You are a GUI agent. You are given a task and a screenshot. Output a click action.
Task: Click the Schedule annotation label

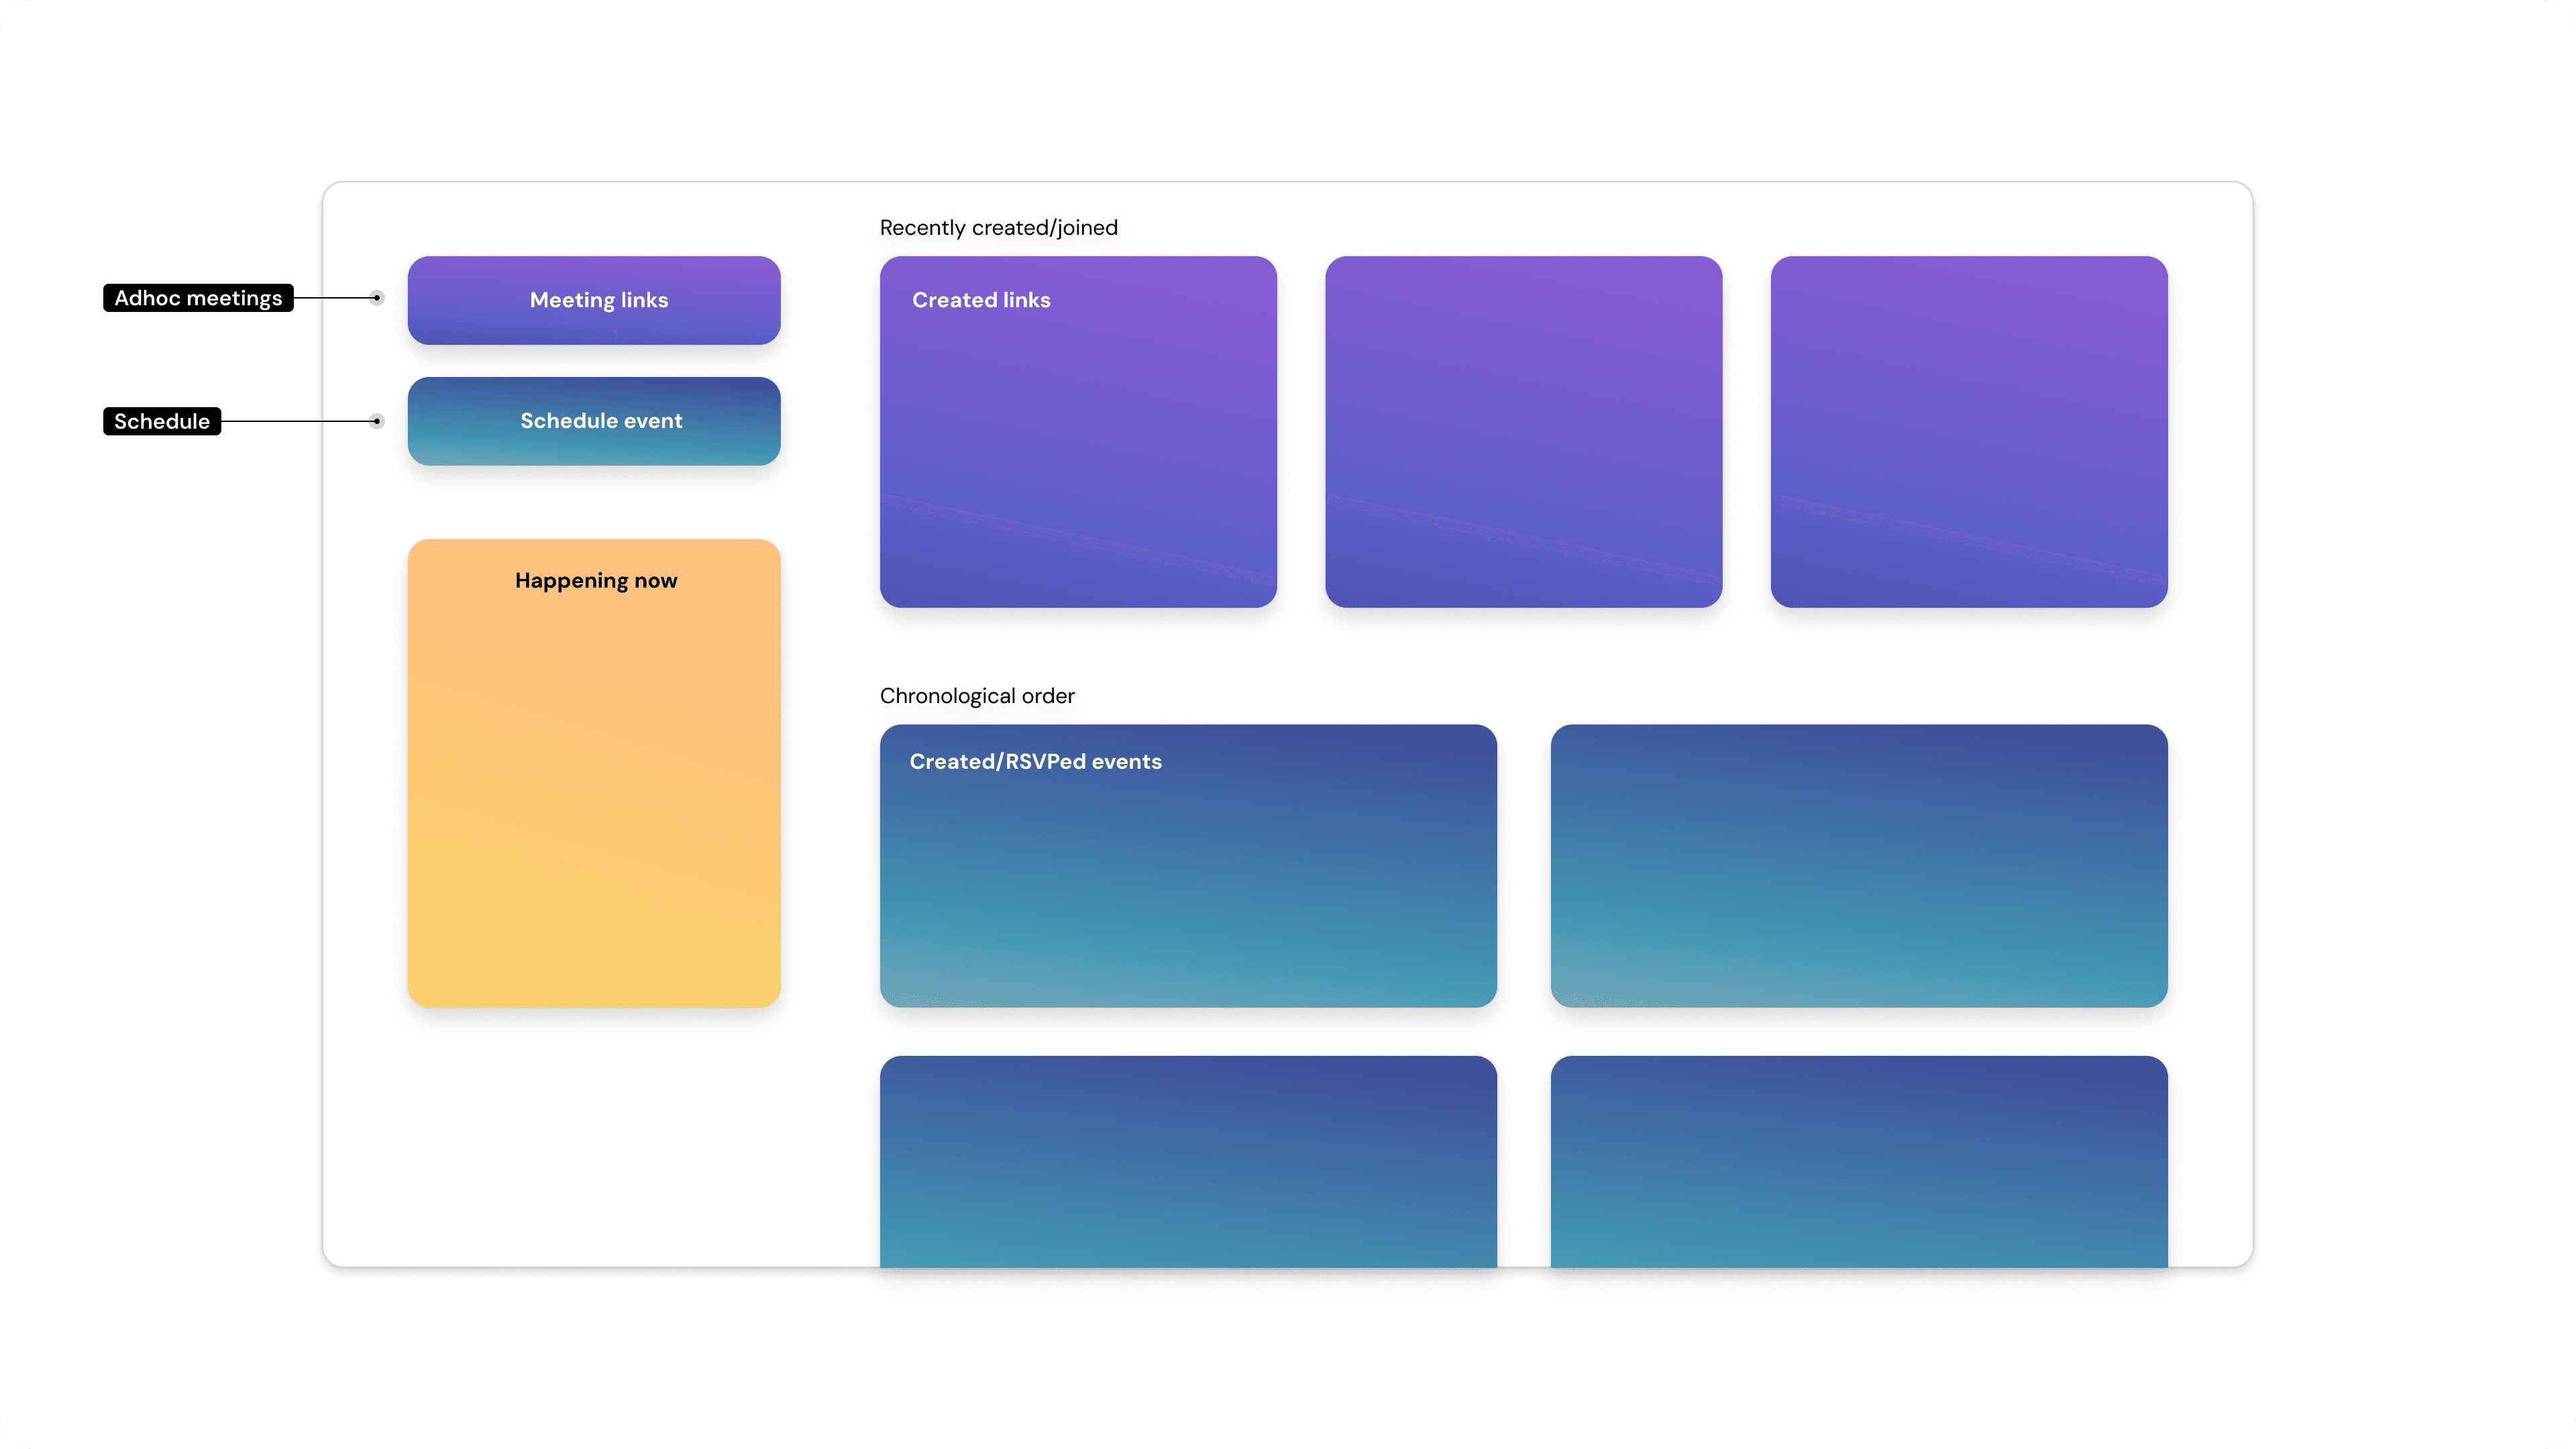(x=162, y=421)
